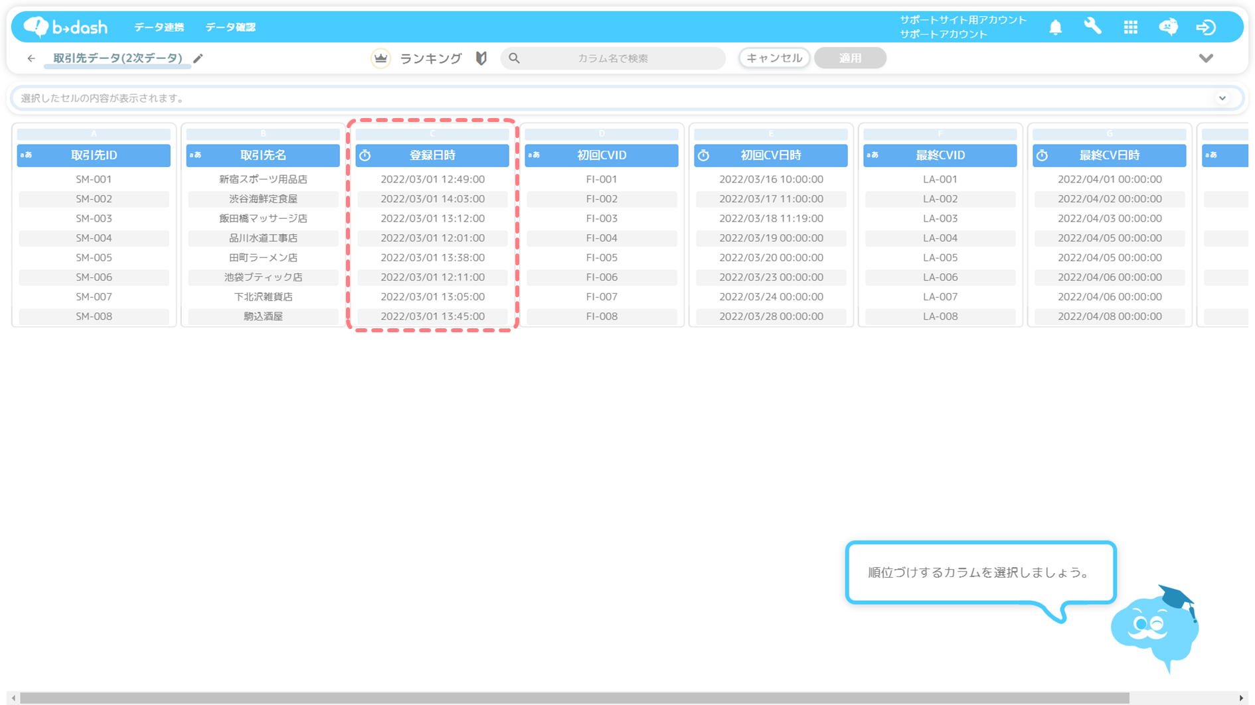Click the support cloud mascot icon in header

click(1168, 27)
